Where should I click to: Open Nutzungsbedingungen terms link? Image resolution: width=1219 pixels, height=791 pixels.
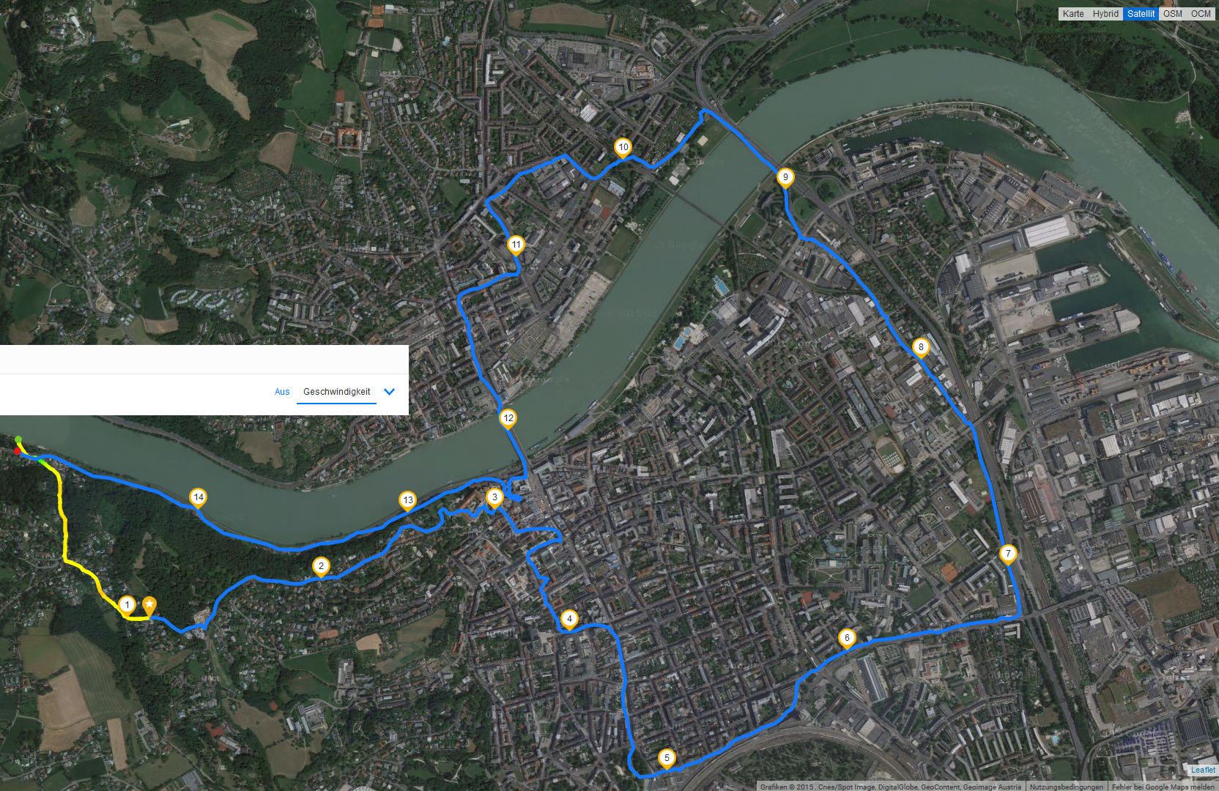point(1066,787)
